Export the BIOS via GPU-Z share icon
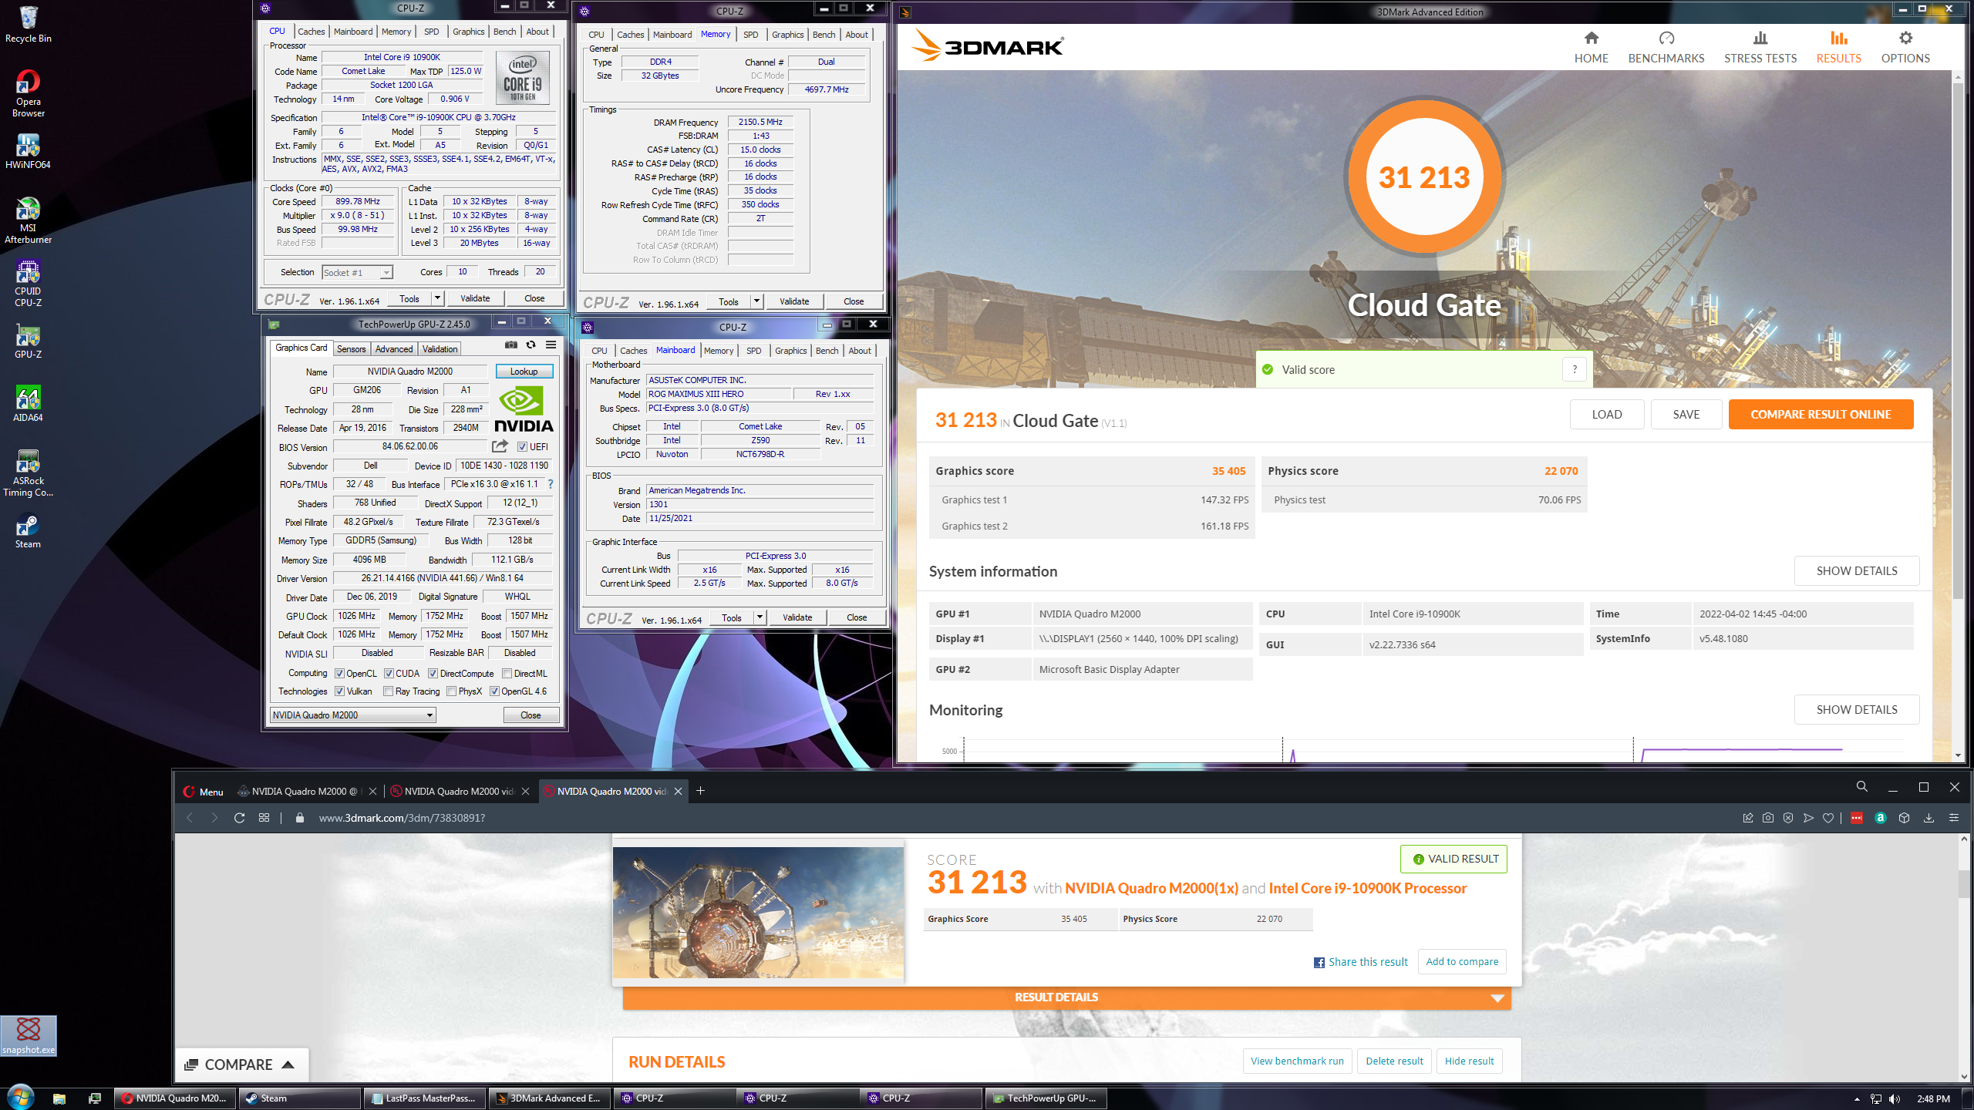The width and height of the screenshot is (1974, 1110). pos(500,446)
